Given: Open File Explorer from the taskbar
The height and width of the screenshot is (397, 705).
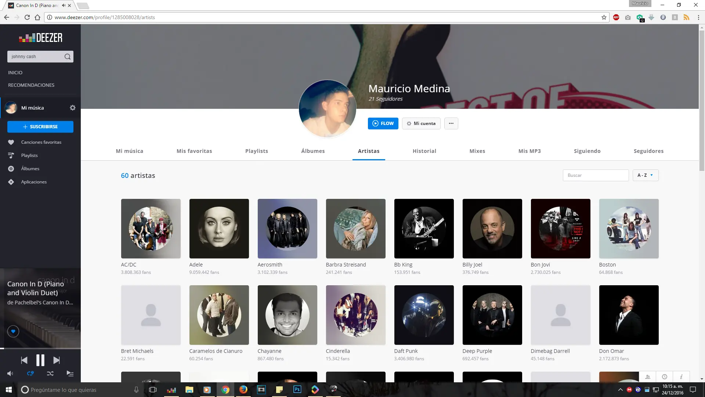Looking at the screenshot, I should pyautogui.click(x=189, y=390).
